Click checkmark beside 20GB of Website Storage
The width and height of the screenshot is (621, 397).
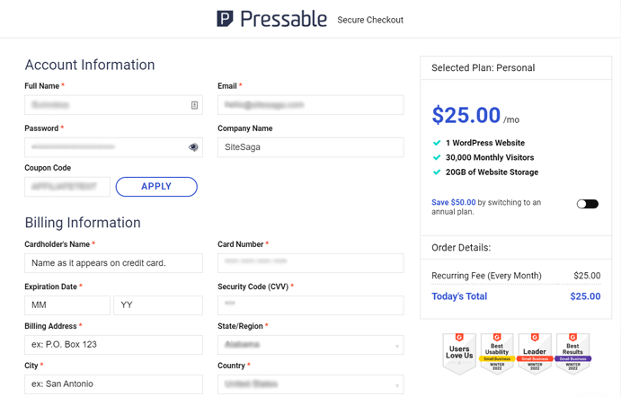coord(437,172)
